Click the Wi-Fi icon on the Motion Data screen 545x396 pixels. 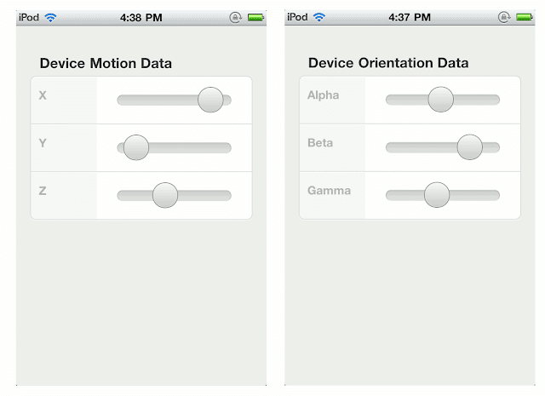[x=51, y=16]
